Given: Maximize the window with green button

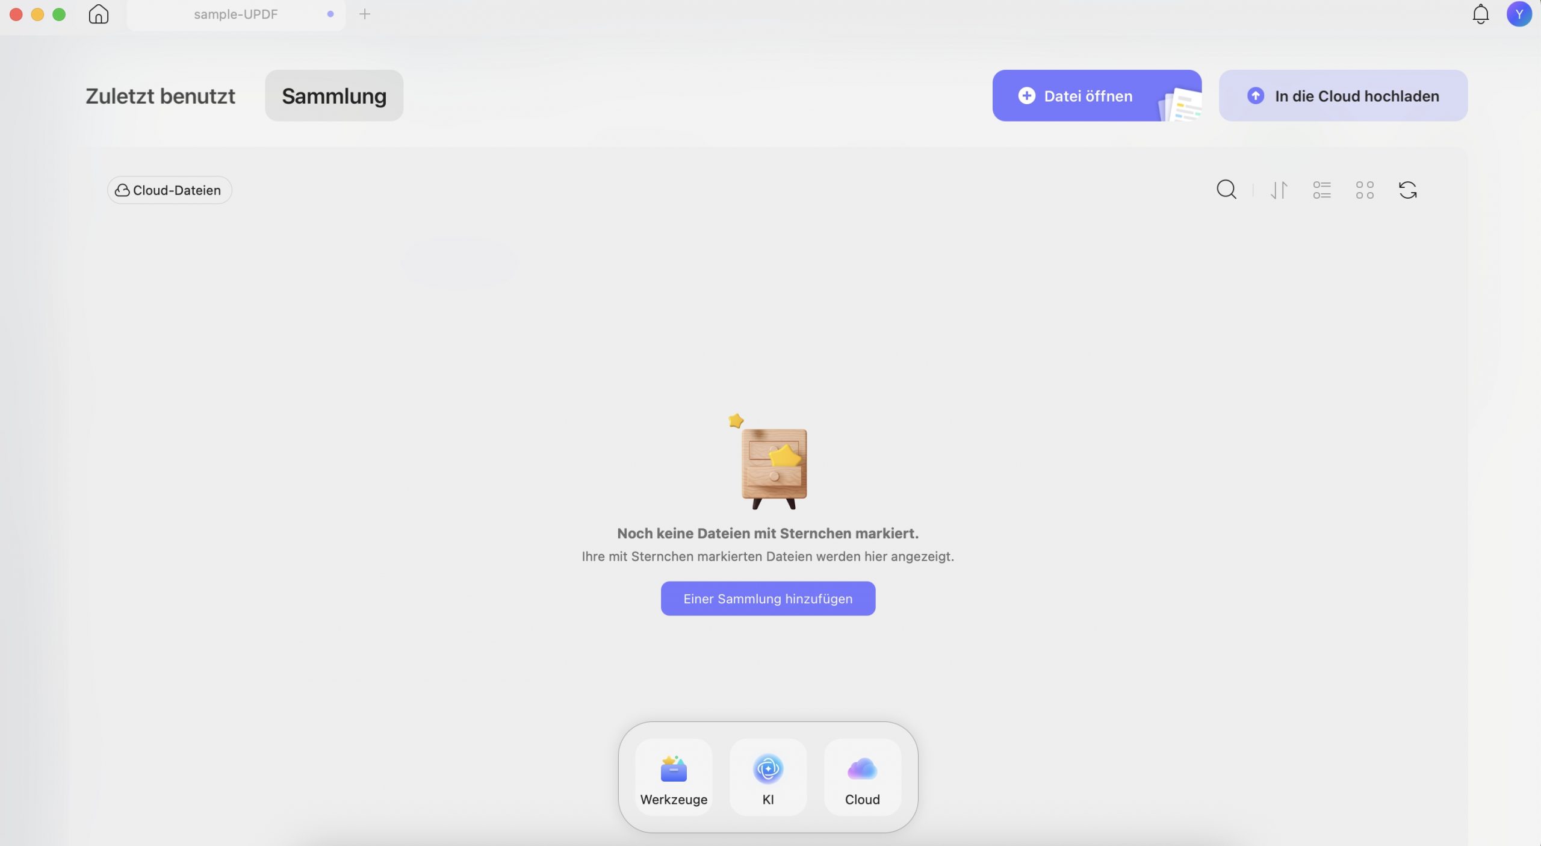Looking at the screenshot, I should point(59,14).
